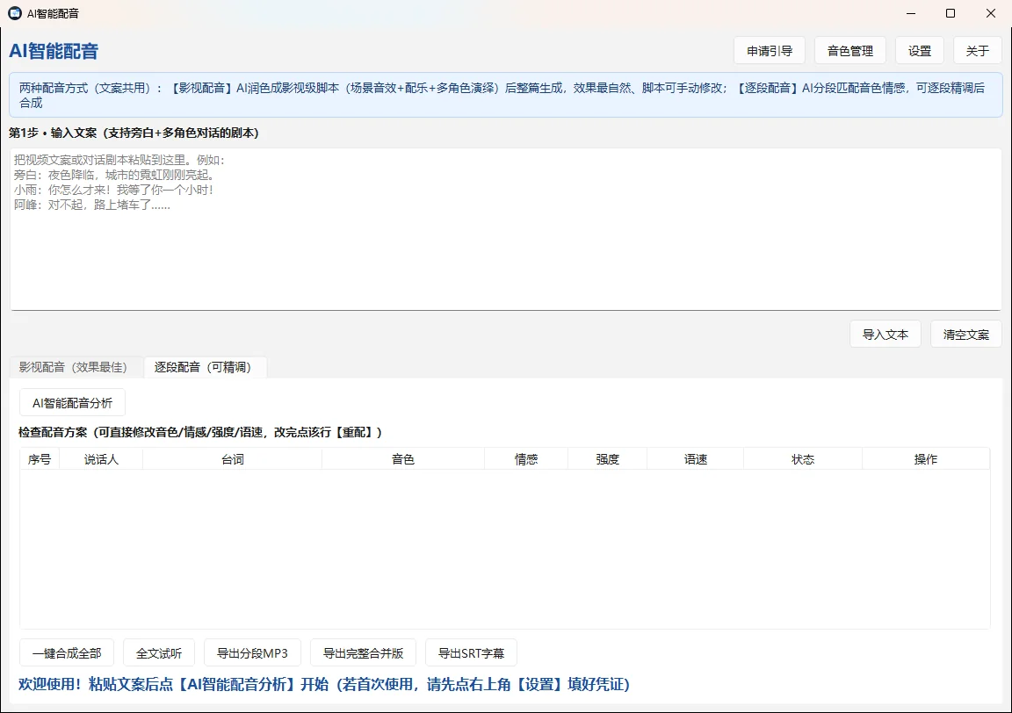Viewport: 1012px width, 713px height.
Task: Click 导出分段MP3 export button
Action: click(x=252, y=653)
